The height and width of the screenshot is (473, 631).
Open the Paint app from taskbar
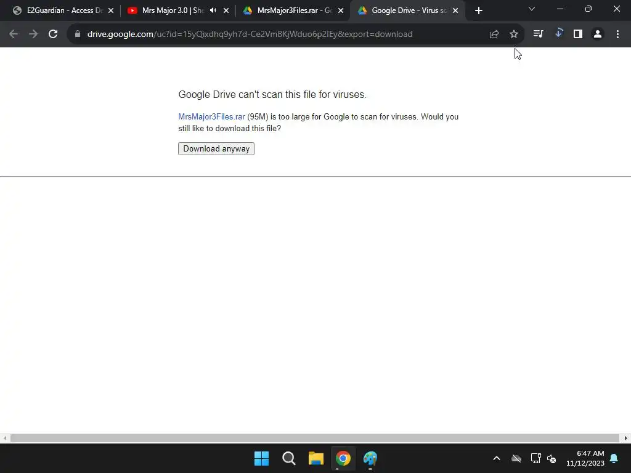click(x=370, y=458)
